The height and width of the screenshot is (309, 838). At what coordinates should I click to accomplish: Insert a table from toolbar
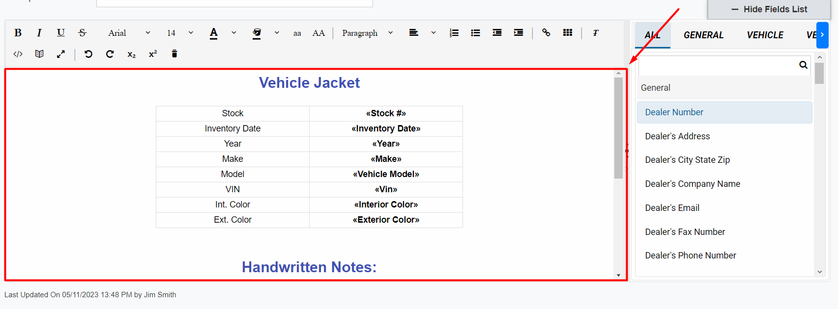[568, 33]
